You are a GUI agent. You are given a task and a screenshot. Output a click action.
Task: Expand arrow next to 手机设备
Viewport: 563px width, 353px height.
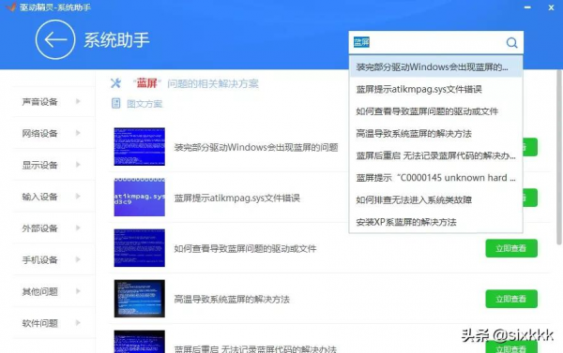click(x=78, y=259)
